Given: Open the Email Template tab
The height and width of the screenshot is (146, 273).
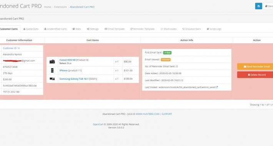Looking at the screenshot, I should [x=115, y=29].
